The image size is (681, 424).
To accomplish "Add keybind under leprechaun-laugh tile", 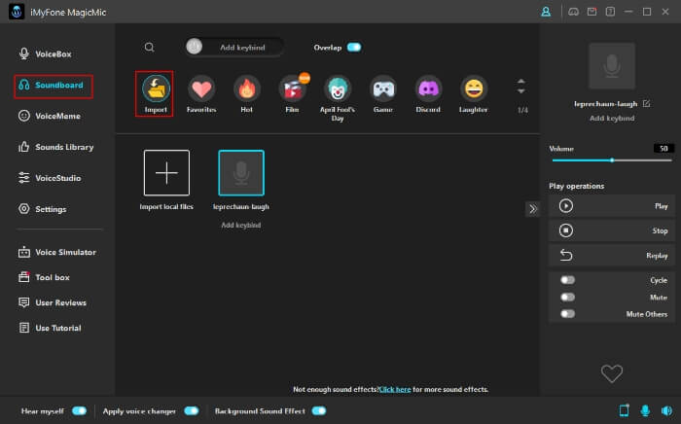I will click(241, 225).
